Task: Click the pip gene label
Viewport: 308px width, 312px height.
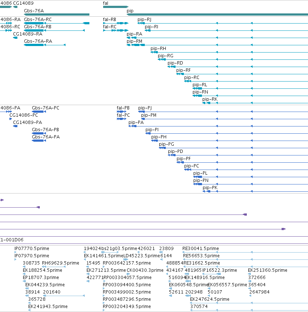Action: (x=130, y=11)
